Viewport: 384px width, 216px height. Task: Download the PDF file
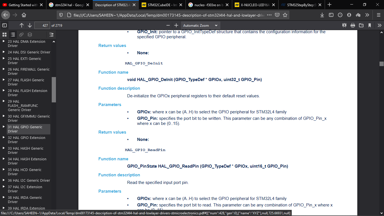pyautogui.click(x=361, y=25)
